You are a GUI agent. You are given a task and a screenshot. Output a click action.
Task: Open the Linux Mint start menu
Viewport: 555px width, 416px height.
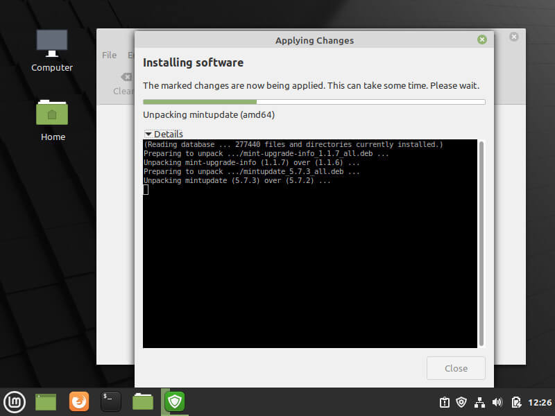15,401
